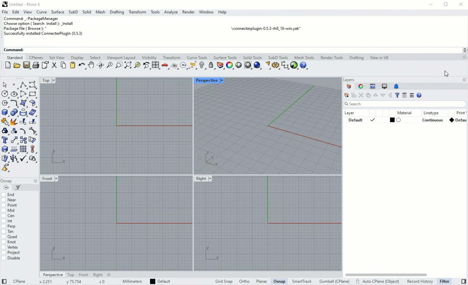The height and width of the screenshot is (285, 468).
Task: Save the model using the floppy disk icon
Action: pos(26,65)
